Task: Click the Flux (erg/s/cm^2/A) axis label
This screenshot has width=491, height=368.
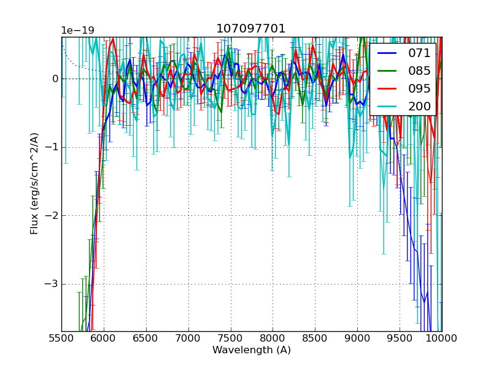Action: click(35, 183)
